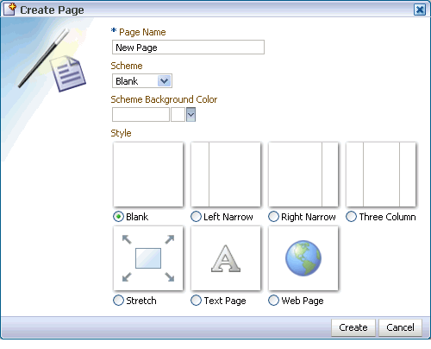This screenshot has width=431, height=349.
Task: Click the Left Narrow layout thumbnail
Action: [x=226, y=174]
